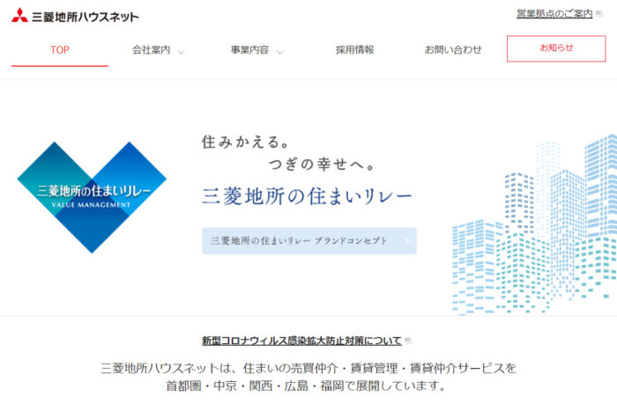
Task: Go to the 採用情報 page
Action: pos(354,50)
